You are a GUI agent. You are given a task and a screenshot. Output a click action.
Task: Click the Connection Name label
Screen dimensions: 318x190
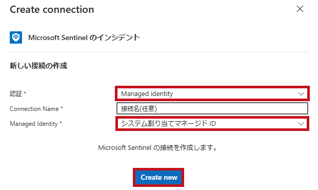point(34,109)
